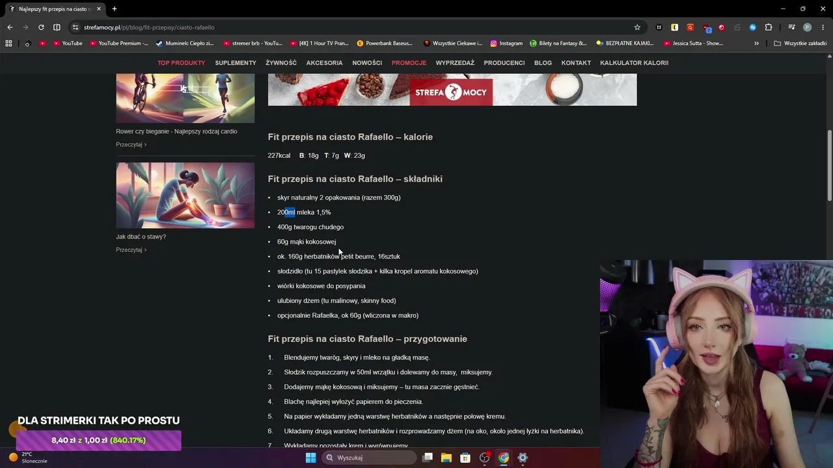Open the Windows Start menu
Screen dimensions: 833x468
pyautogui.click(x=311, y=458)
